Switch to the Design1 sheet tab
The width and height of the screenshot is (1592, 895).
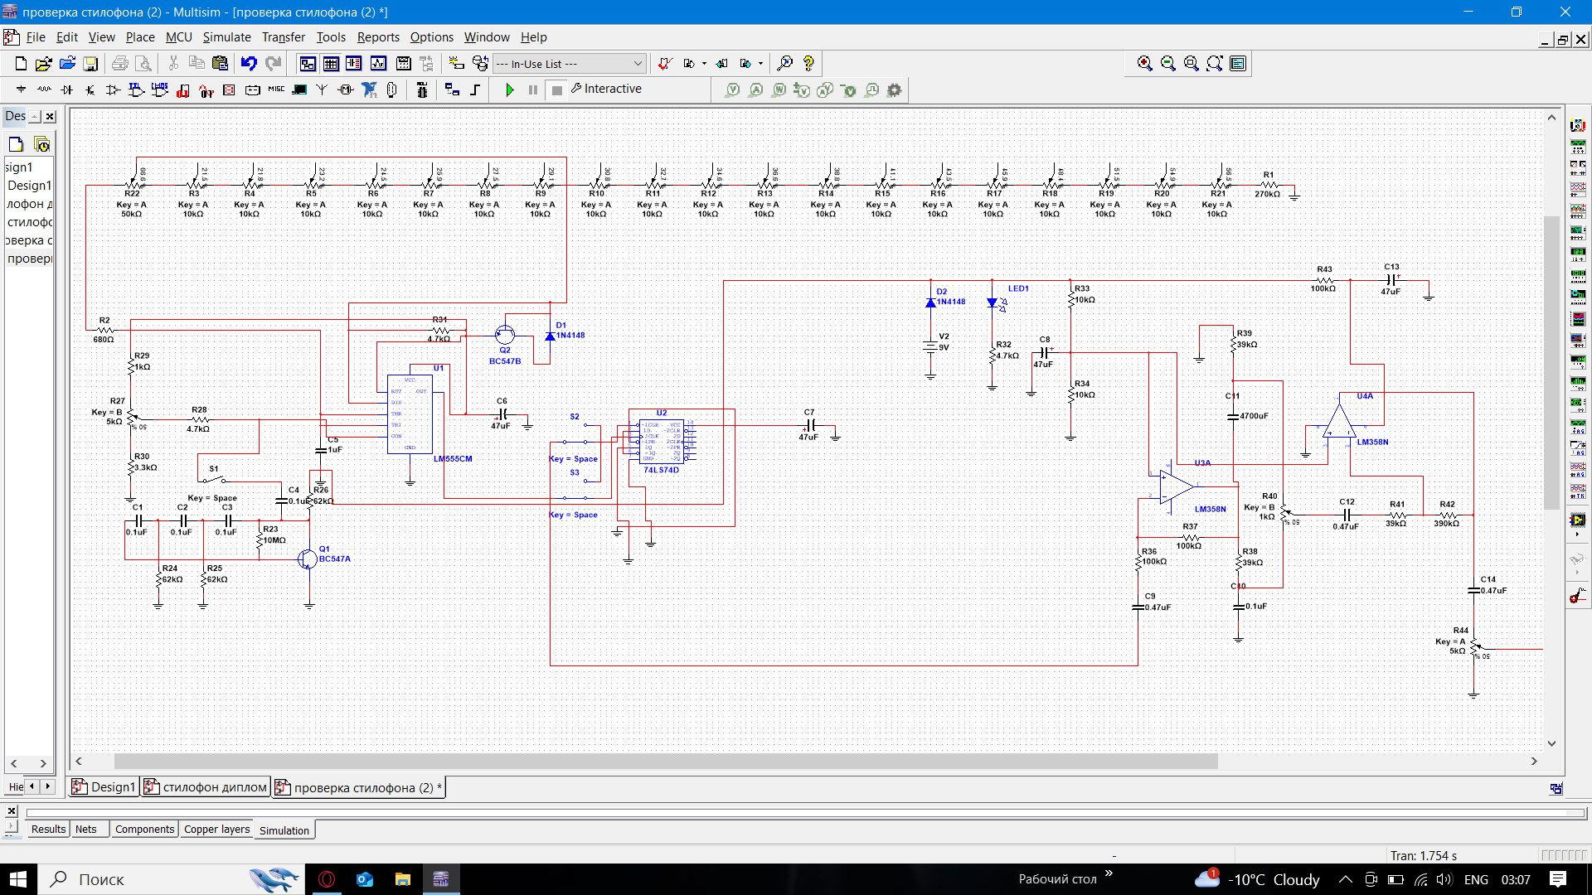(x=104, y=787)
